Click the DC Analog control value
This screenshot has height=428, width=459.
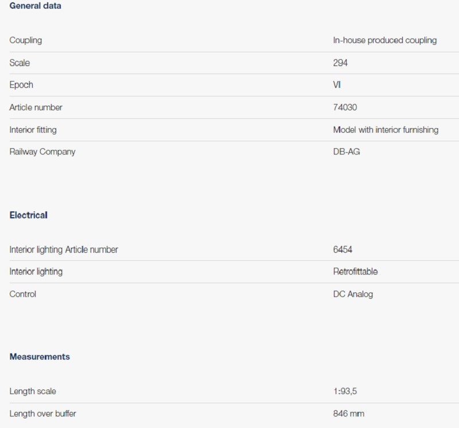pyautogui.click(x=353, y=294)
